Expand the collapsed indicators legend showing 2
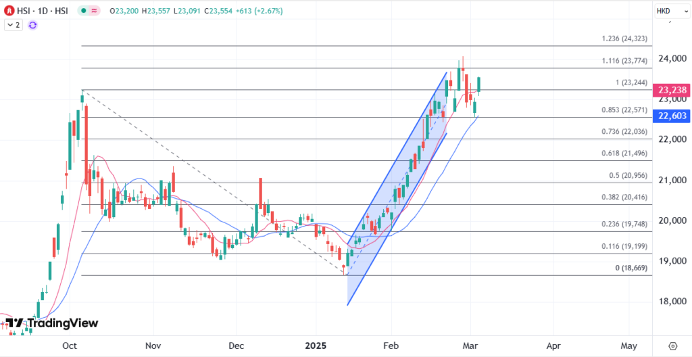 [14, 25]
